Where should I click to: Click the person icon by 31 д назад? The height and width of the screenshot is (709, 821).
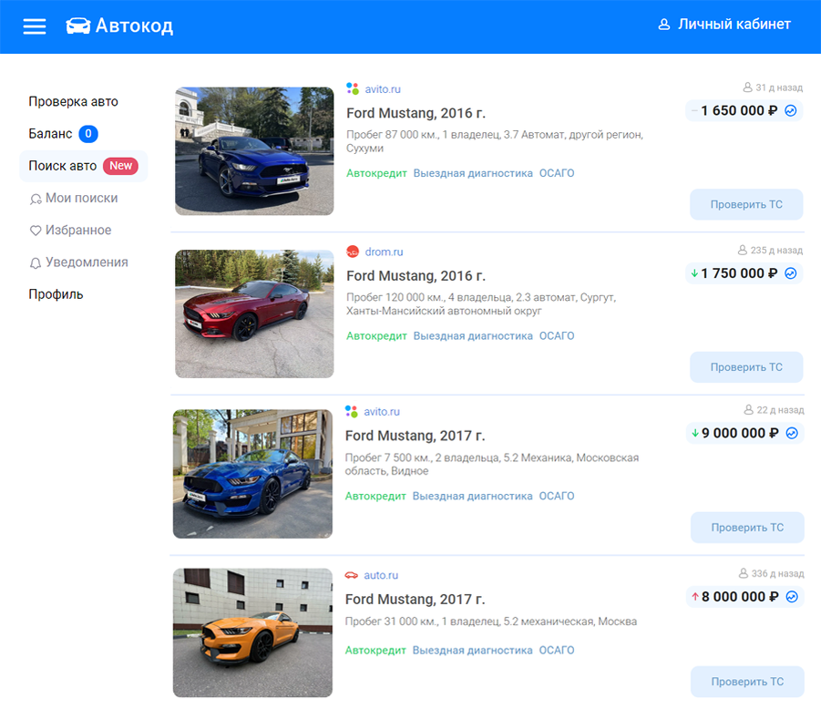[x=748, y=87]
